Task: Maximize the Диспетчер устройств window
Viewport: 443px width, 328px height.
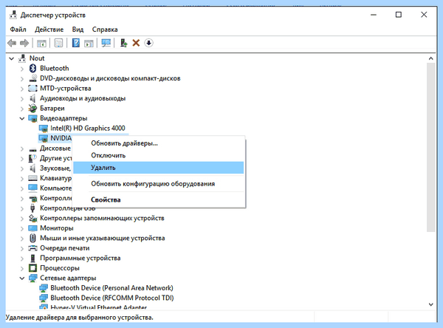Action: (x=399, y=15)
